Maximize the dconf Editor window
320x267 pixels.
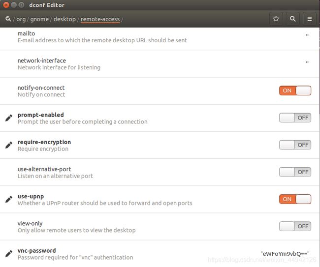pyautogui.click(x=21, y=5)
